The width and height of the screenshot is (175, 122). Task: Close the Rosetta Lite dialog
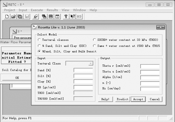click(x=160, y=27)
